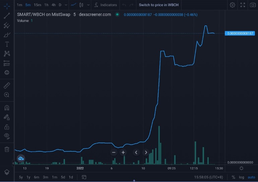
Task: Open the object tree layers icon
Action: pos(7,172)
